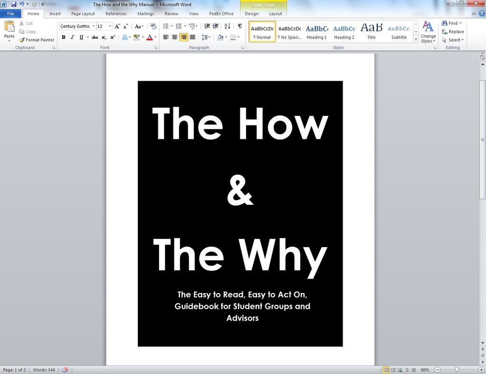Open the References tab

click(116, 14)
